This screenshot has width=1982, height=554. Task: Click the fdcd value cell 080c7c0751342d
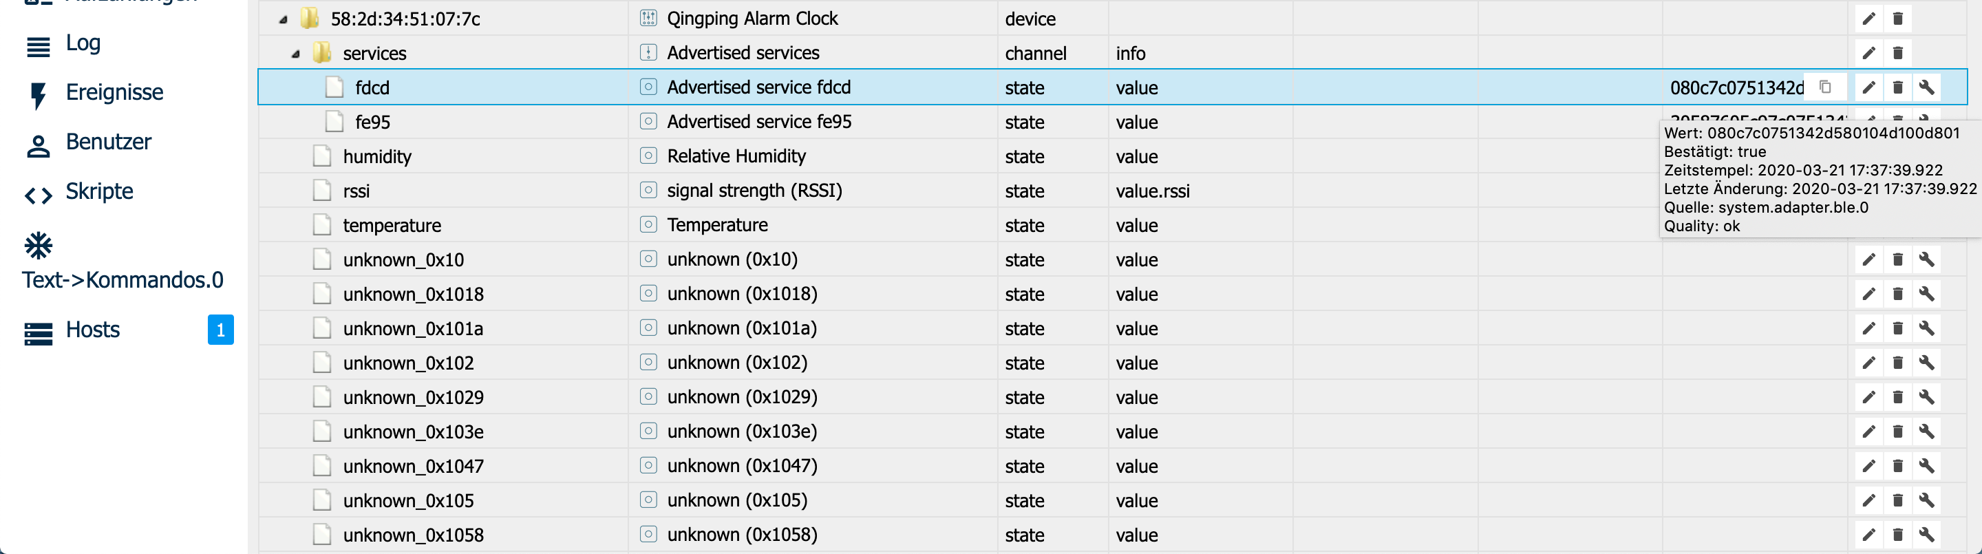1736,87
